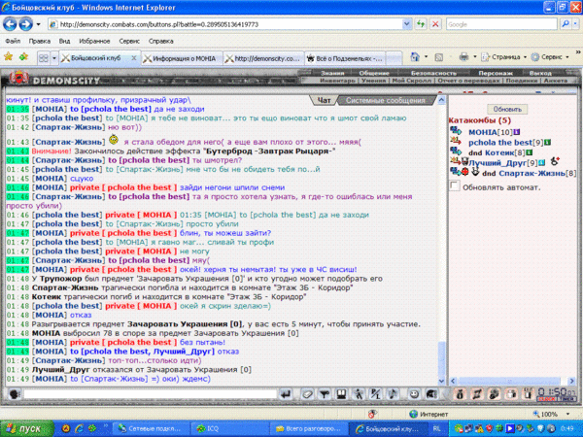
Task: Click the Персонаж game menu
Action: tap(496, 73)
